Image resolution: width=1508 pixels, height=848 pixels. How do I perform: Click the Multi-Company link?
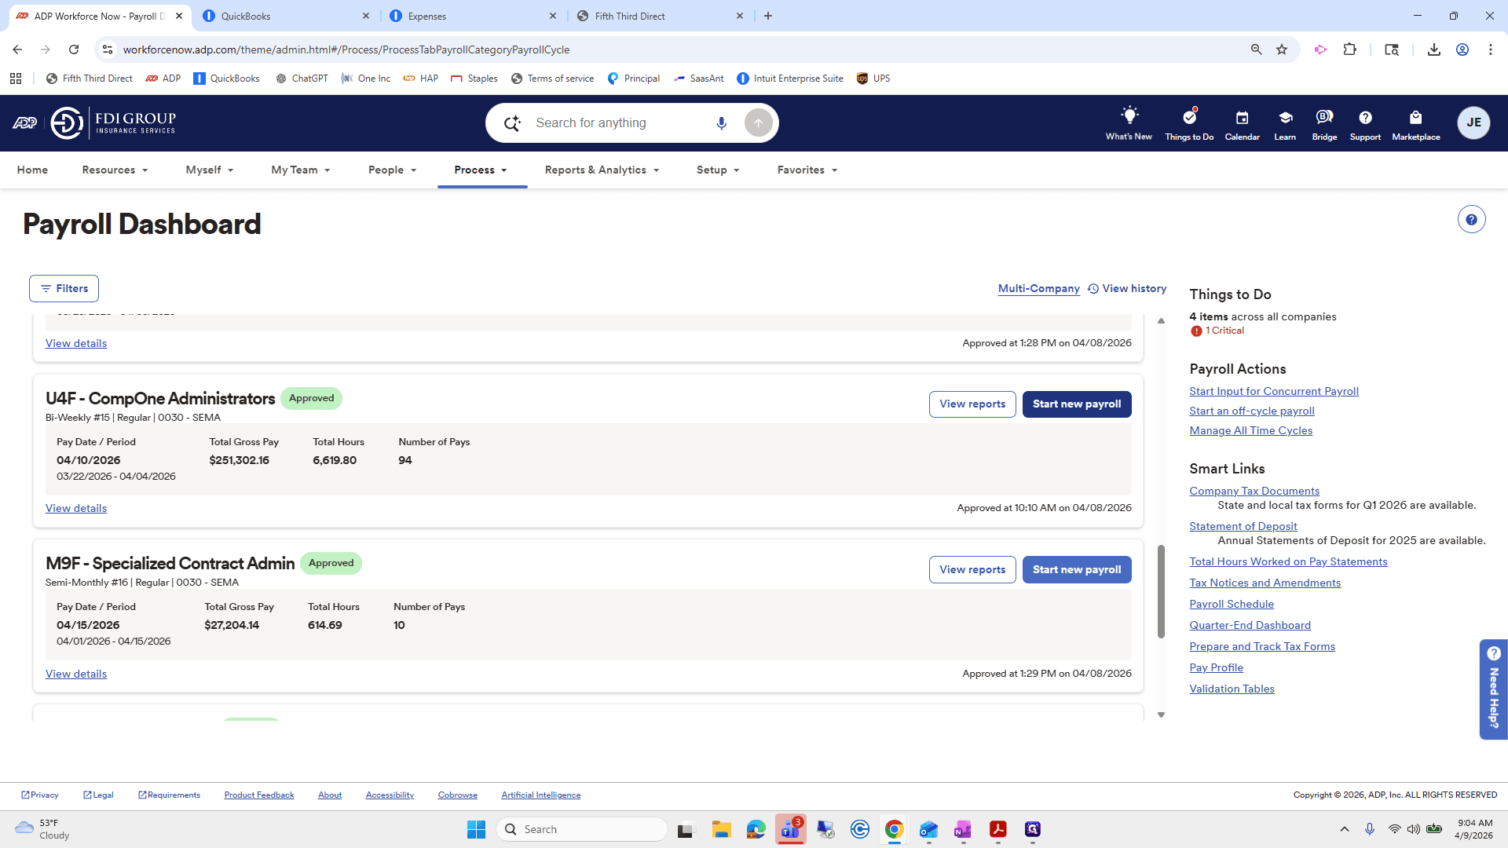pos(1038,288)
